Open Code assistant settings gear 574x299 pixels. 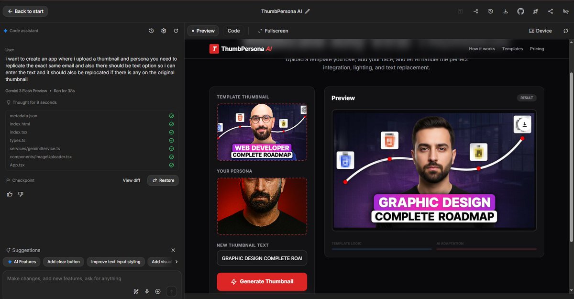point(164,31)
